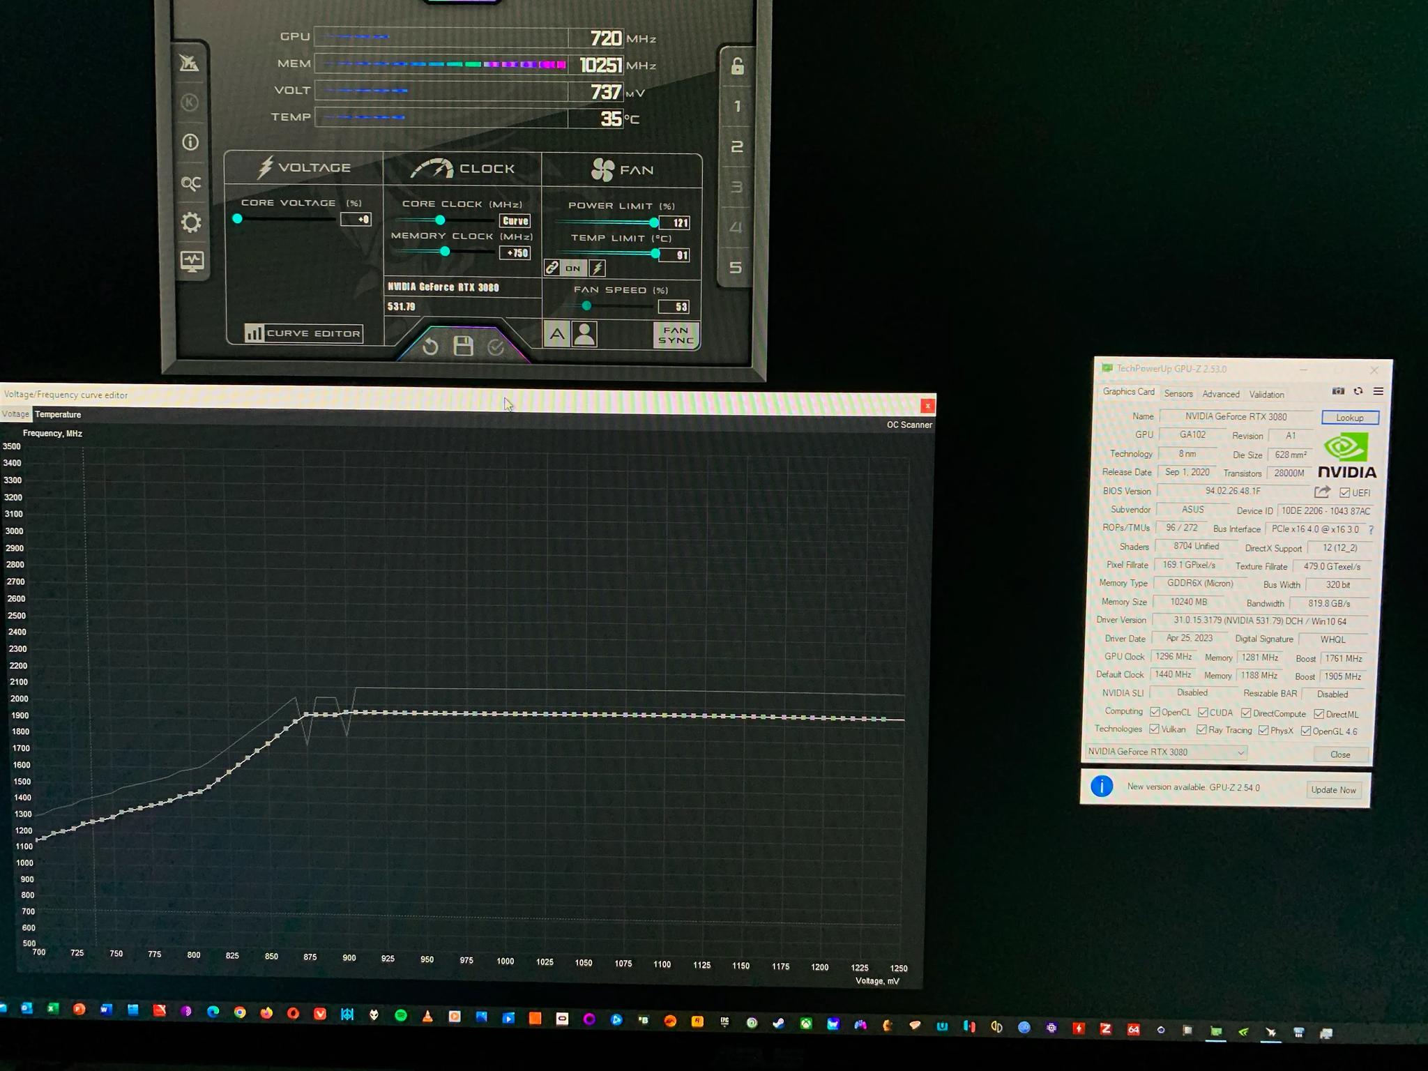This screenshot has width=1428, height=1071.
Task: Launch the Epic Games icon on the taskbar
Action: pyautogui.click(x=724, y=1022)
